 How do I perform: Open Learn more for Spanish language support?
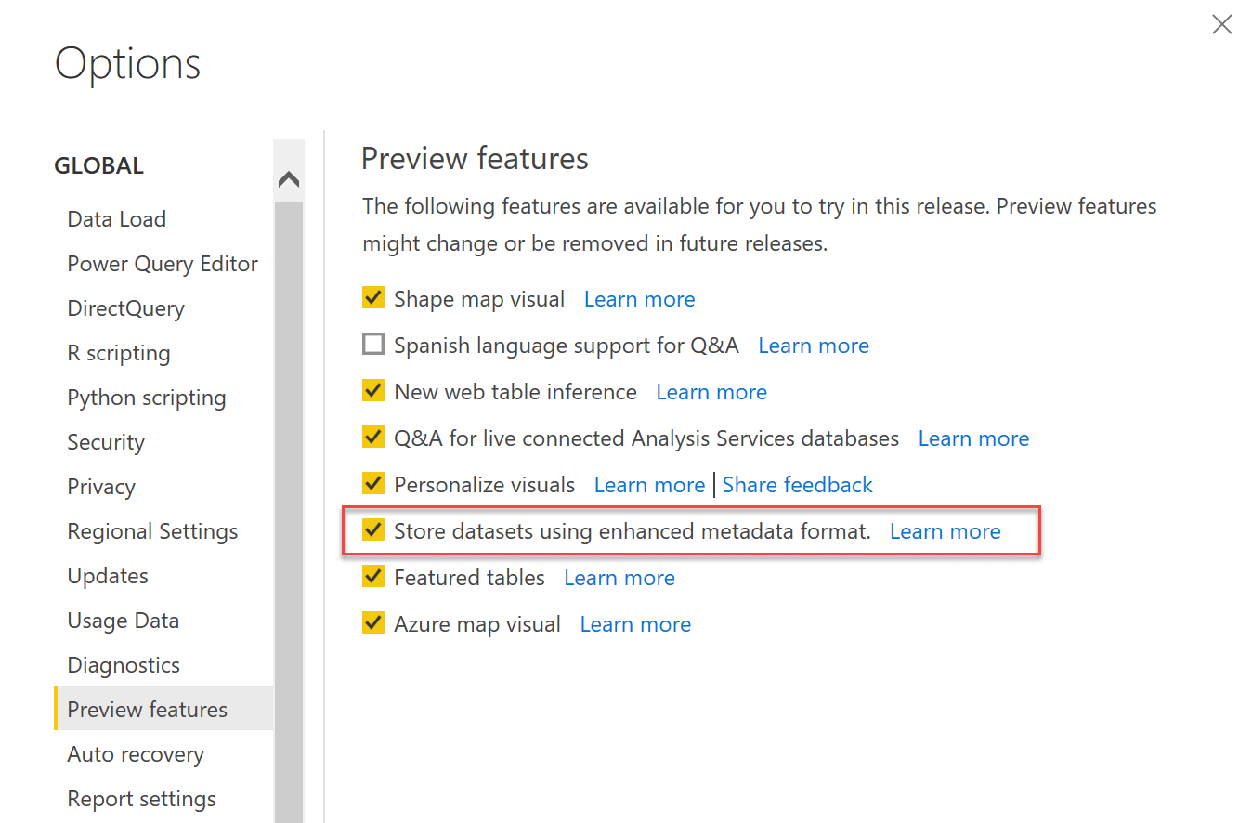(814, 346)
